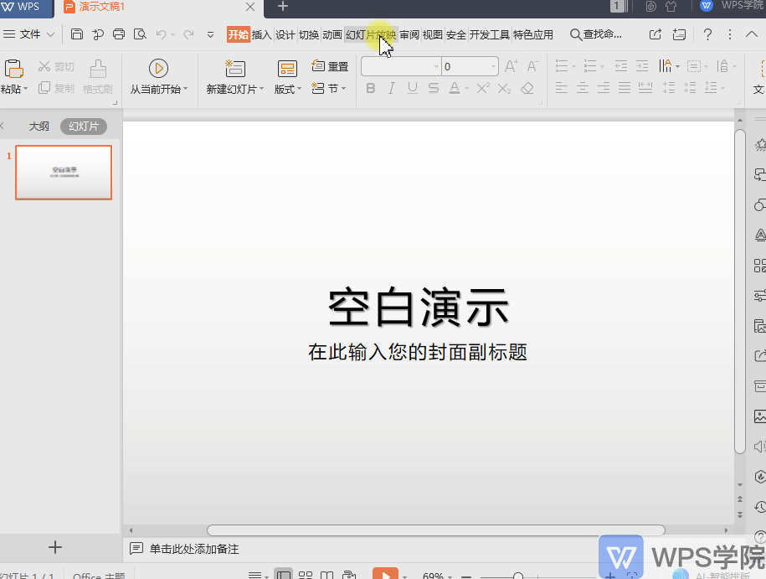Click the zoom slider in status bar
The image size is (766, 579).
[519, 576]
